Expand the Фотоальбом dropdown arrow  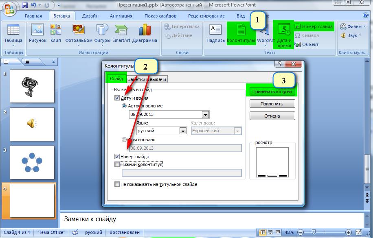point(79,46)
